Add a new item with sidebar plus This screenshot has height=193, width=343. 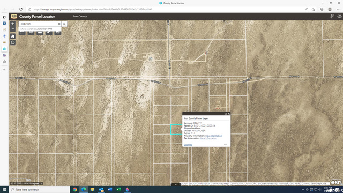(x=4, y=69)
